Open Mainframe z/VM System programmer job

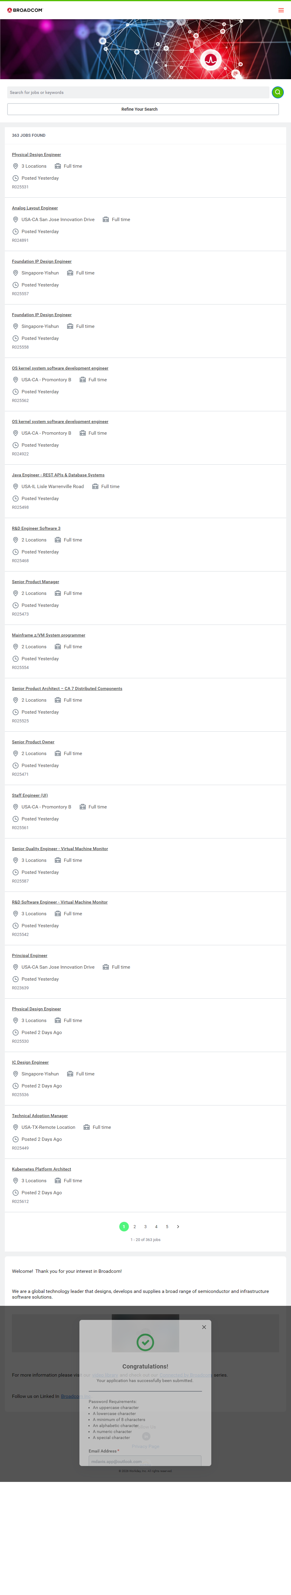coord(48,635)
